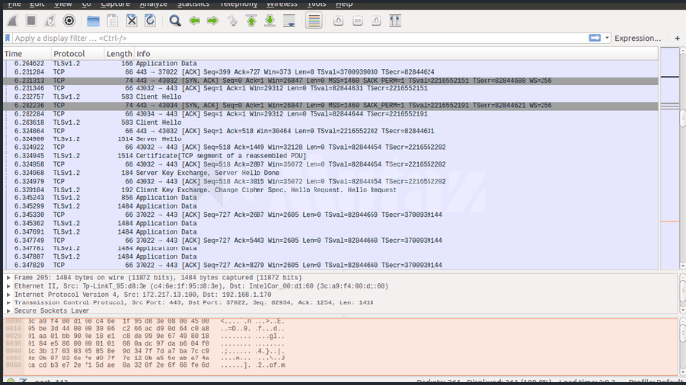Select the Client Key Exchange packet row
686x385 pixels.
coord(331,190)
